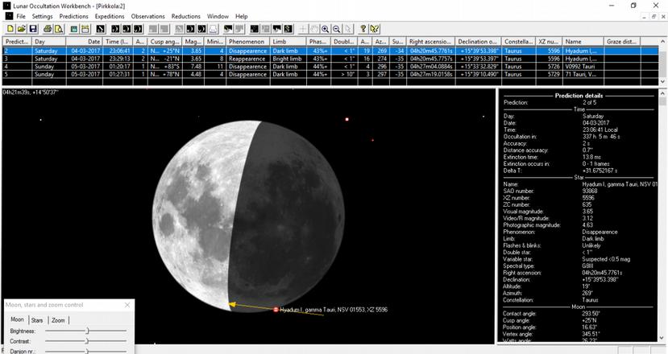Click the 04h27m04.0884s right ascension cell
Image resolution: width=668 pixels, height=354 pixels.
tap(431, 66)
